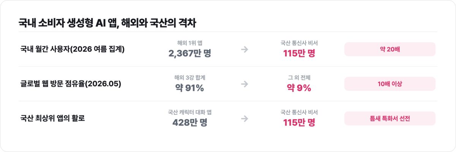Click the 국내 월간 사용자 row label
This screenshot has width=456, height=152.
pos(73,49)
